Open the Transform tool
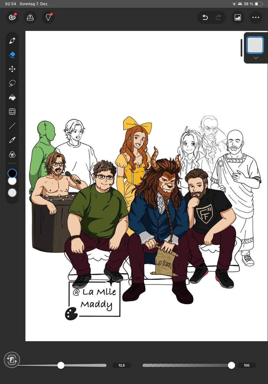268x384 pixels. [x=12, y=68]
